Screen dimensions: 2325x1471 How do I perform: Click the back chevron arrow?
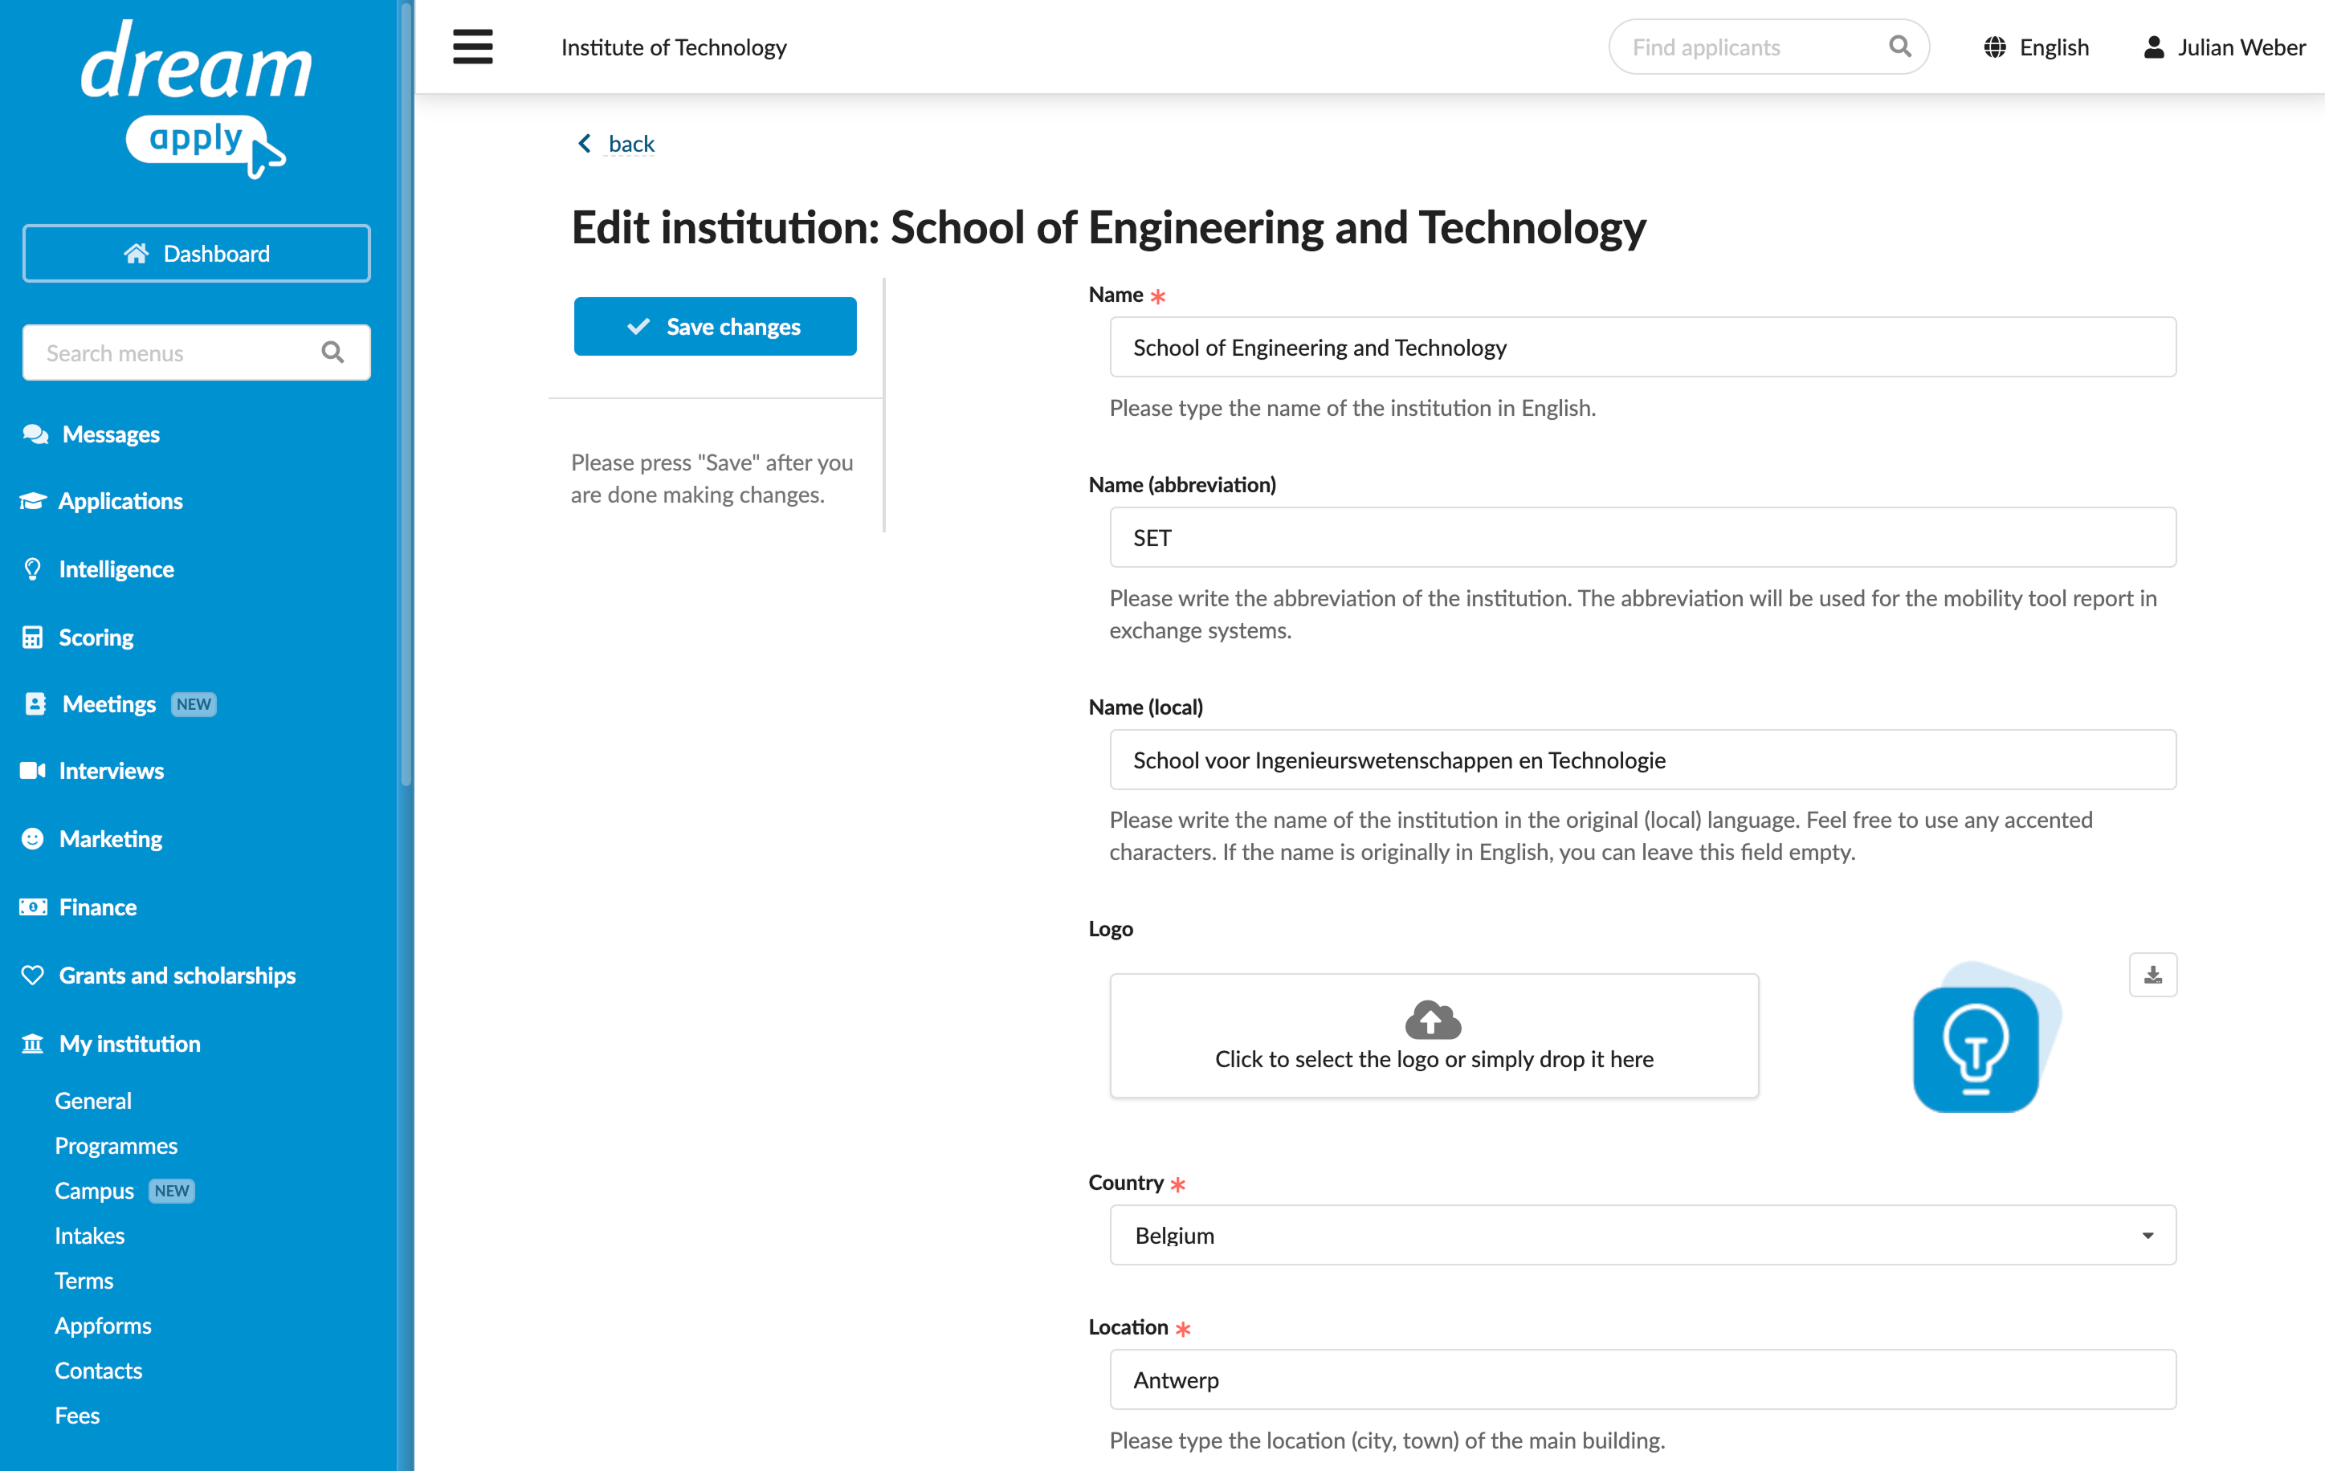pos(584,144)
